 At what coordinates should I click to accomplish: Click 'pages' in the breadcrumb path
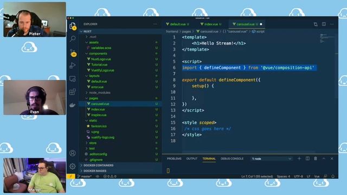[187, 31]
